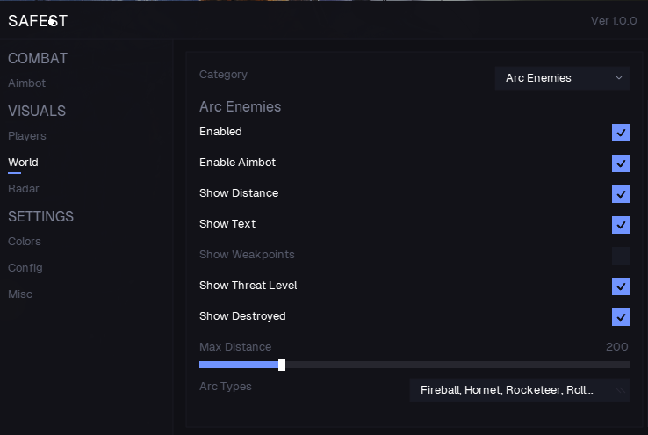The height and width of the screenshot is (435, 648).
Task: Click the Max Distance slider handle
Action: tap(282, 365)
